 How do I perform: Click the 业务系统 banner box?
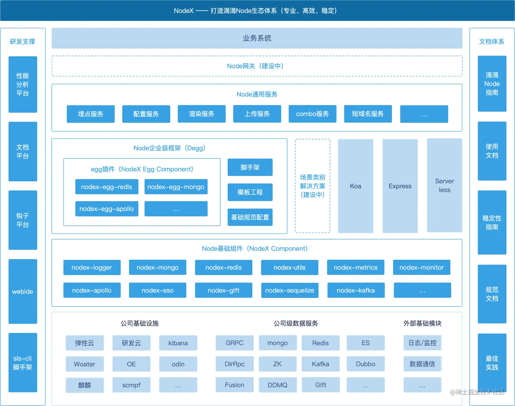257,38
